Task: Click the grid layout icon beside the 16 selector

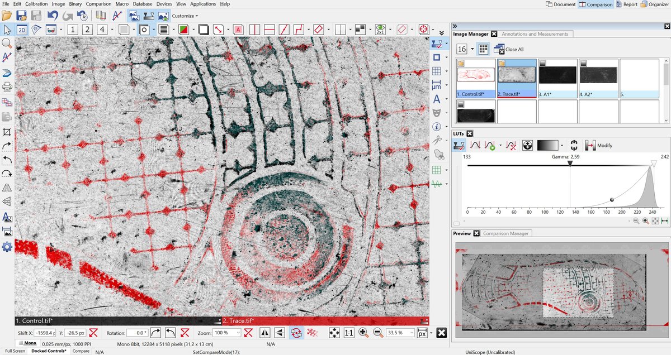Action: pos(483,49)
